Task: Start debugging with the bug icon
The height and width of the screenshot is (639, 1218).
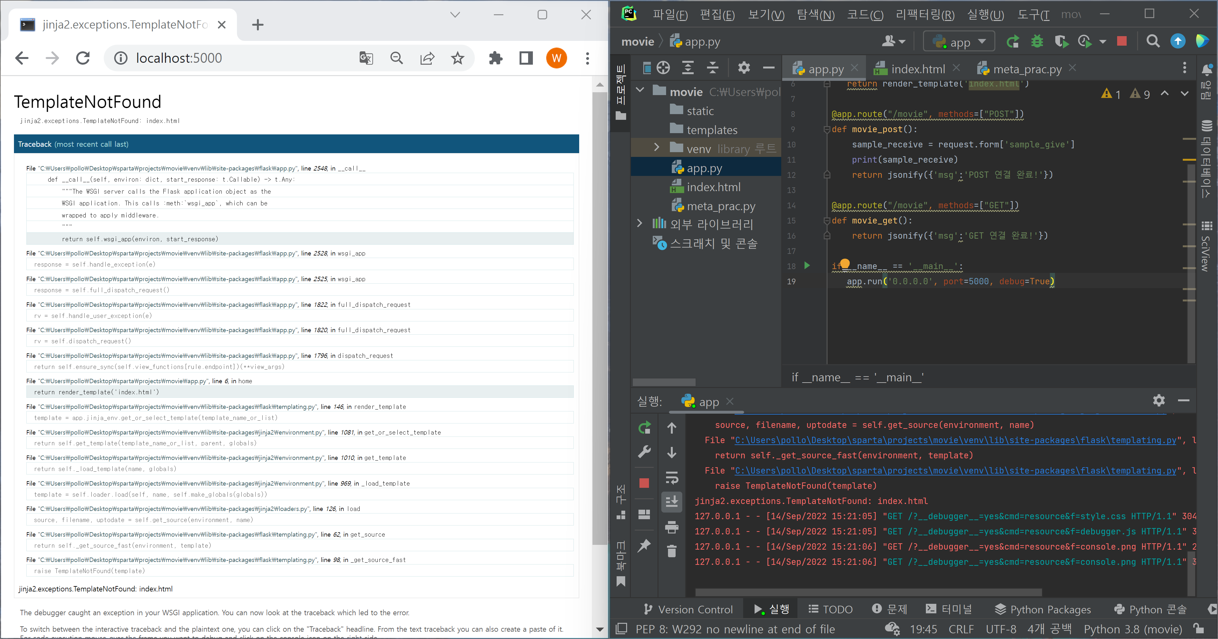Action: pyautogui.click(x=1037, y=42)
